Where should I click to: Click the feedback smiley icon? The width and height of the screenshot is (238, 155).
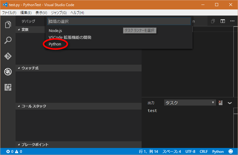point(231,151)
